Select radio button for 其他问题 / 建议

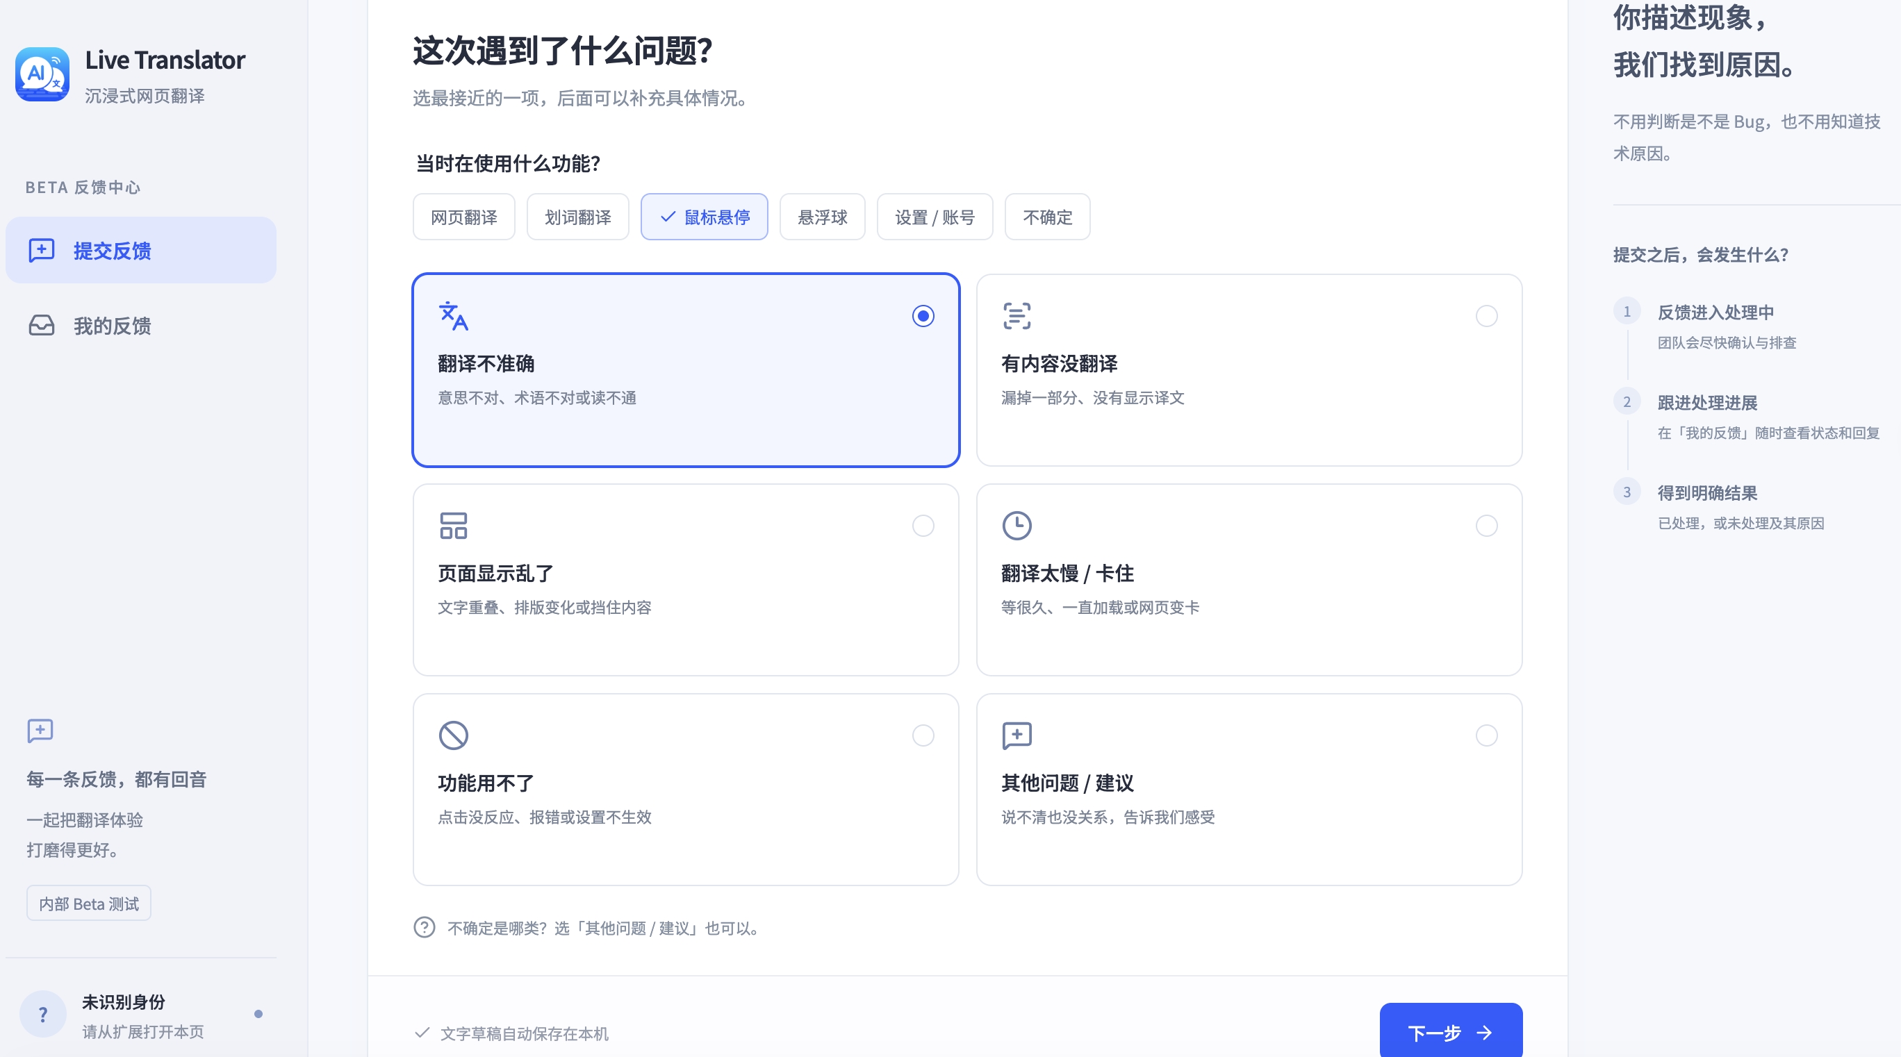(1486, 735)
